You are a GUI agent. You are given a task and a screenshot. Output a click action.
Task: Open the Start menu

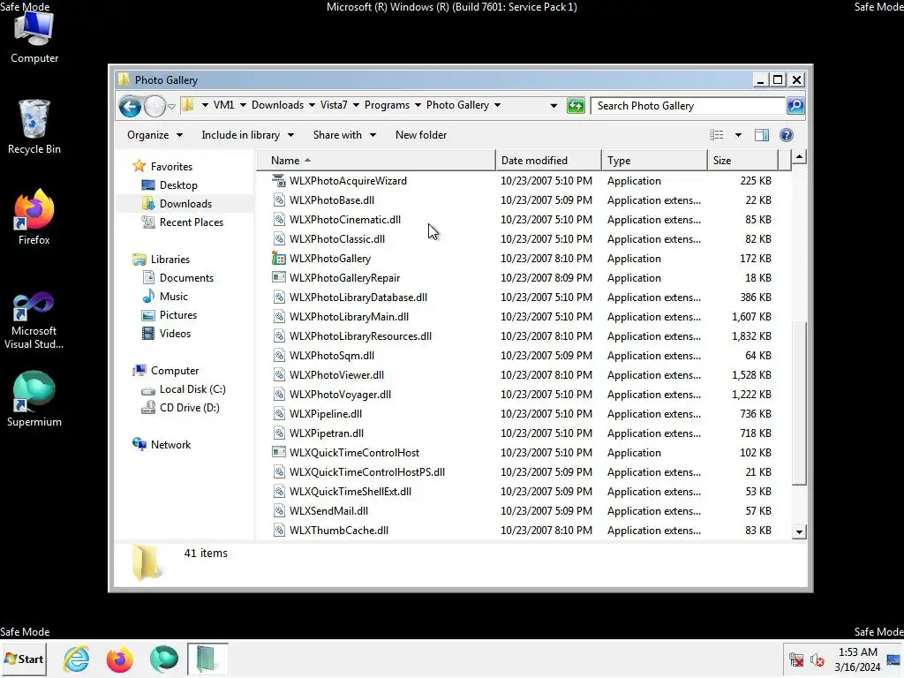[24, 659]
